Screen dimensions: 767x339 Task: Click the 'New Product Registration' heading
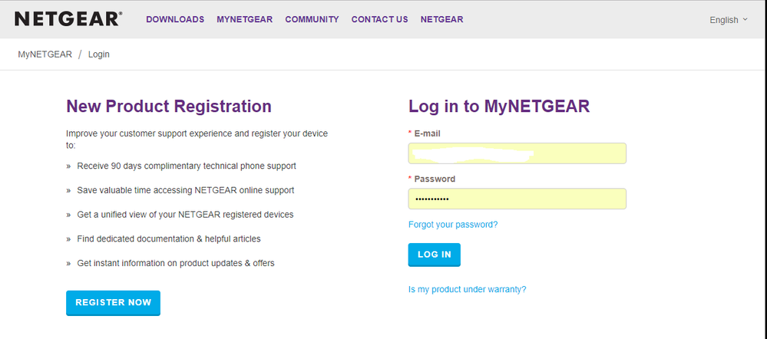(x=169, y=106)
